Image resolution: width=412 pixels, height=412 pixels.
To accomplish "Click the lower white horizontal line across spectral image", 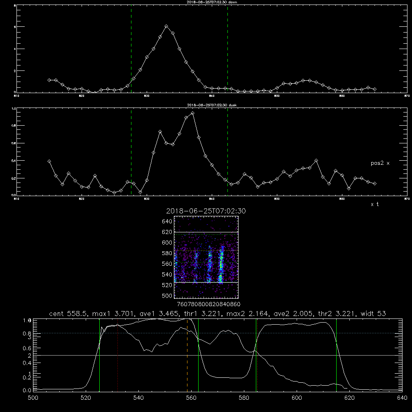I will tap(206, 282).
